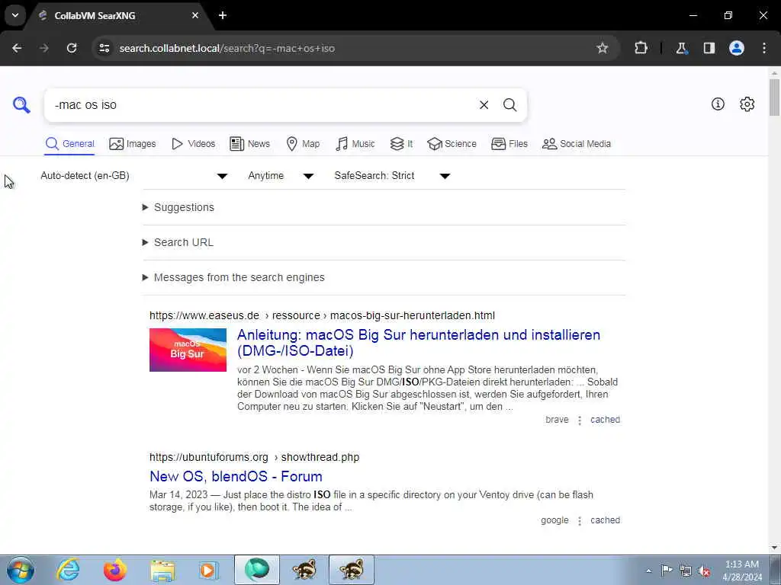Open the about info icon
Viewport: 781px width, 585px height.
[718, 104]
